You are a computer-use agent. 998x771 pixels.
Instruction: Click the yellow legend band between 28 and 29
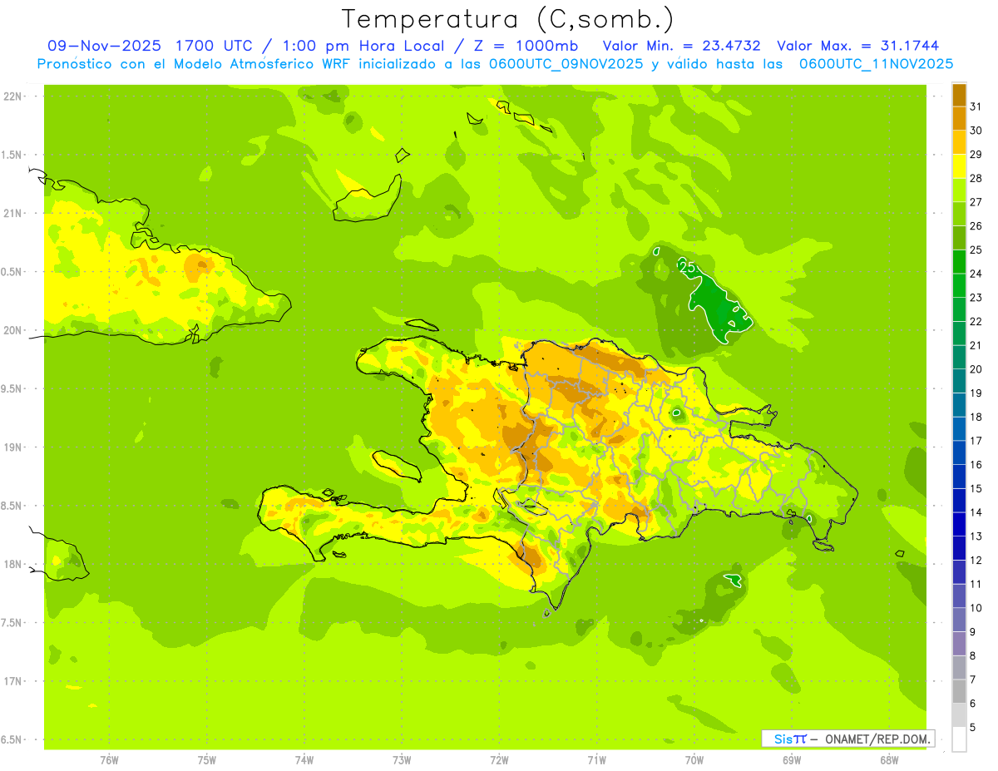tap(959, 166)
